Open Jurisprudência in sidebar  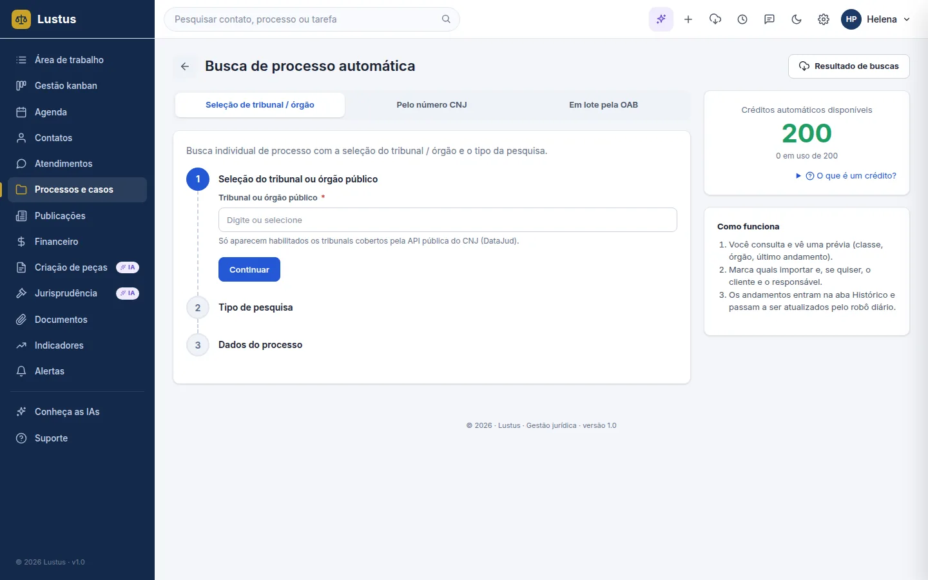(x=77, y=293)
